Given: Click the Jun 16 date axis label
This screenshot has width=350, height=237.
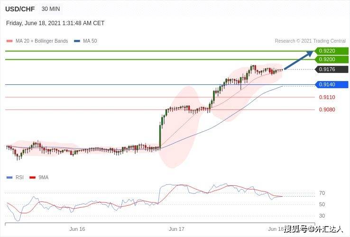Looking at the screenshot, I should [x=77, y=229].
